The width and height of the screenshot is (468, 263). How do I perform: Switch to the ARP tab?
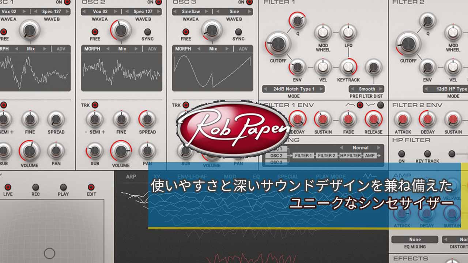click(131, 177)
